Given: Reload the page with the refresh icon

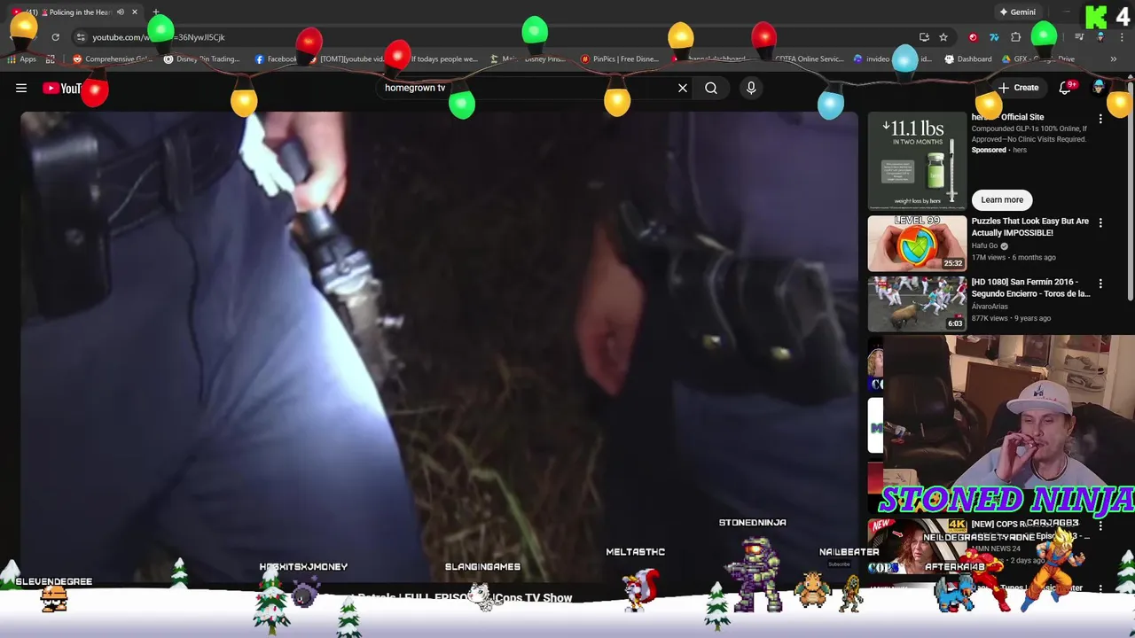Looking at the screenshot, I should [55, 37].
